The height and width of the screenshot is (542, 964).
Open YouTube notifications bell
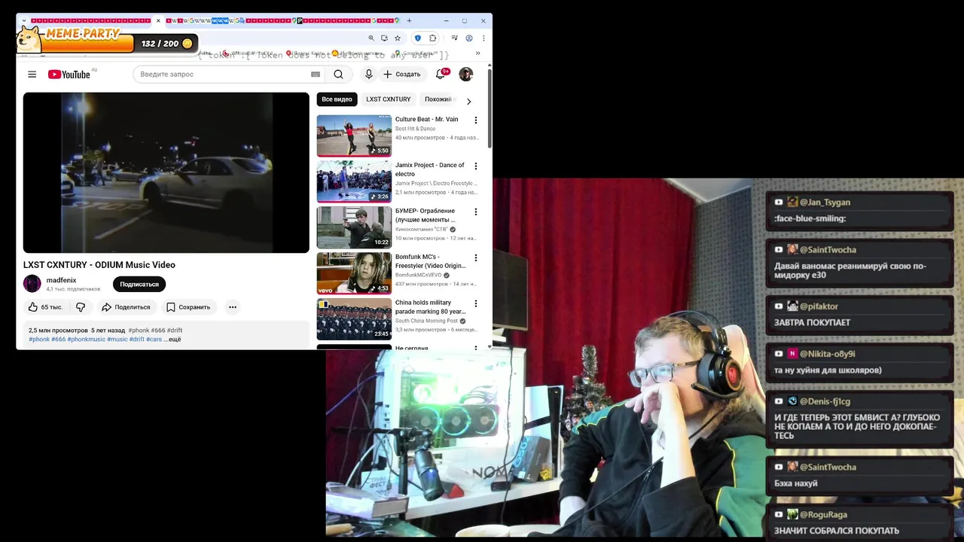point(441,74)
